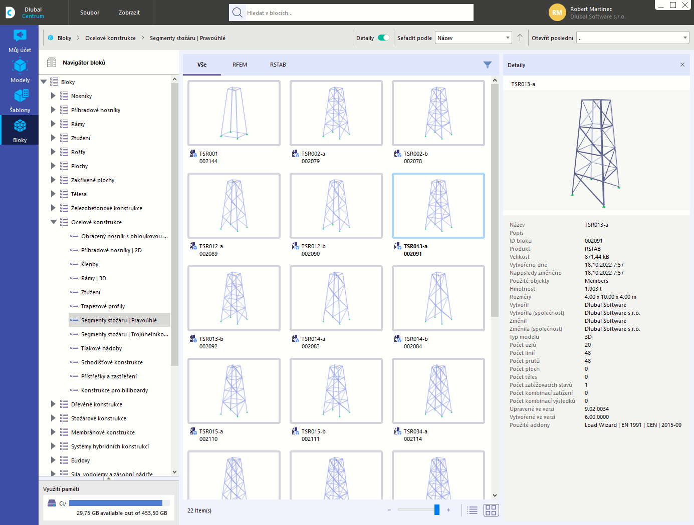Click the search magnifier icon
Viewport: 694px width, 525px height.
[x=238, y=13]
